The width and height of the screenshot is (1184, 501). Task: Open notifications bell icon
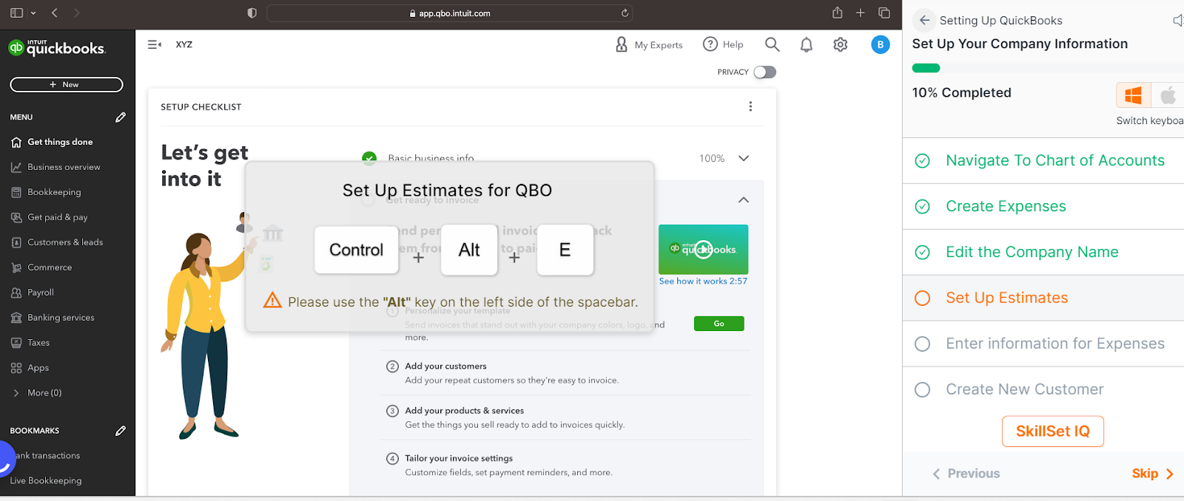click(x=806, y=44)
